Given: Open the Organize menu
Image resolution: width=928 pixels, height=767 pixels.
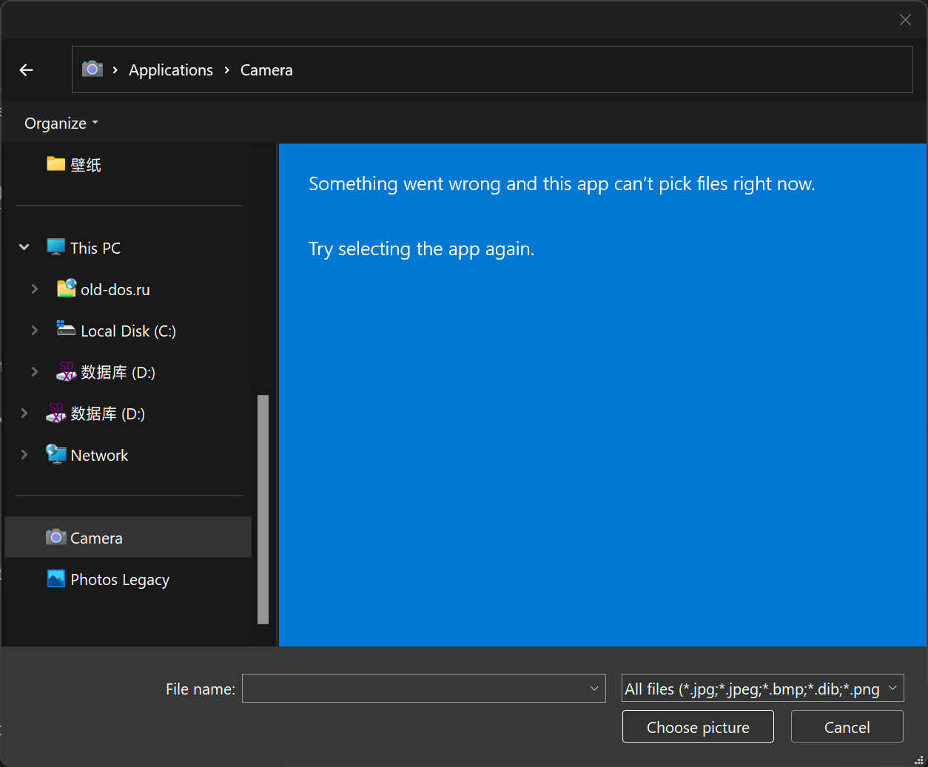Looking at the screenshot, I should tap(61, 124).
